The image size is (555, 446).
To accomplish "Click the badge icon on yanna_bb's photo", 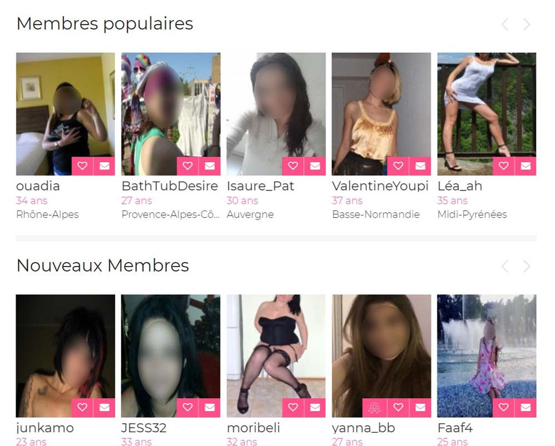I will coord(375,408).
